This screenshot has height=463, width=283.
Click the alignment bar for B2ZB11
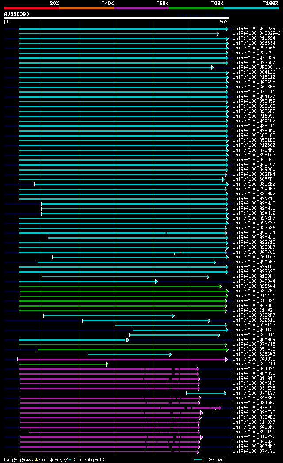coord(146,320)
